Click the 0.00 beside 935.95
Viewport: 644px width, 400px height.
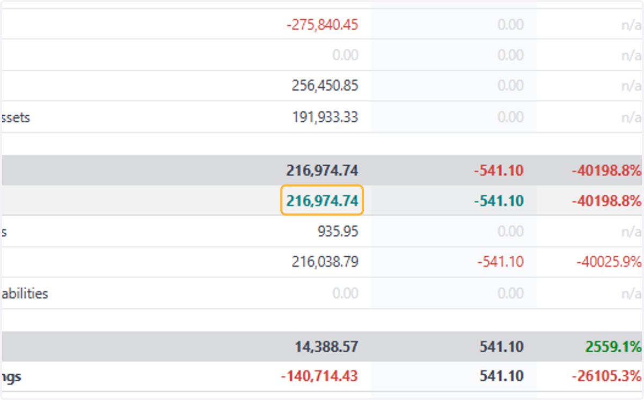point(510,231)
